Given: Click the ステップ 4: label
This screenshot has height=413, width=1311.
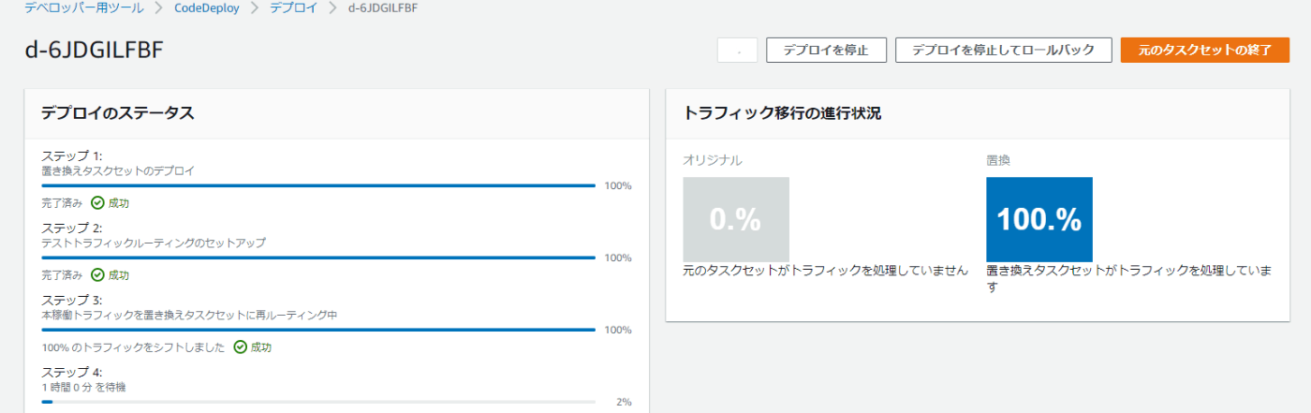Looking at the screenshot, I should click(72, 372).
